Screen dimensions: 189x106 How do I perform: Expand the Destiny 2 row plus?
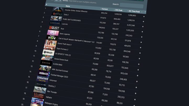click(135, 99)
